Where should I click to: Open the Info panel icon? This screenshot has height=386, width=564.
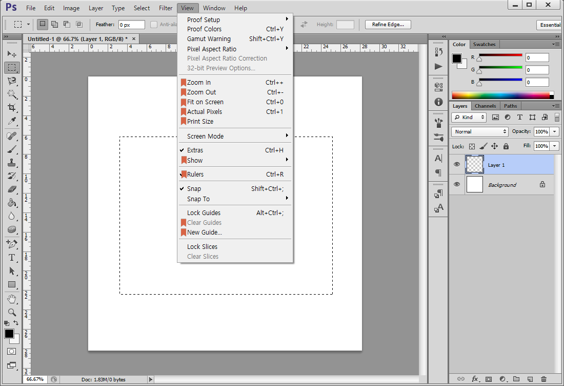point(438,102)
